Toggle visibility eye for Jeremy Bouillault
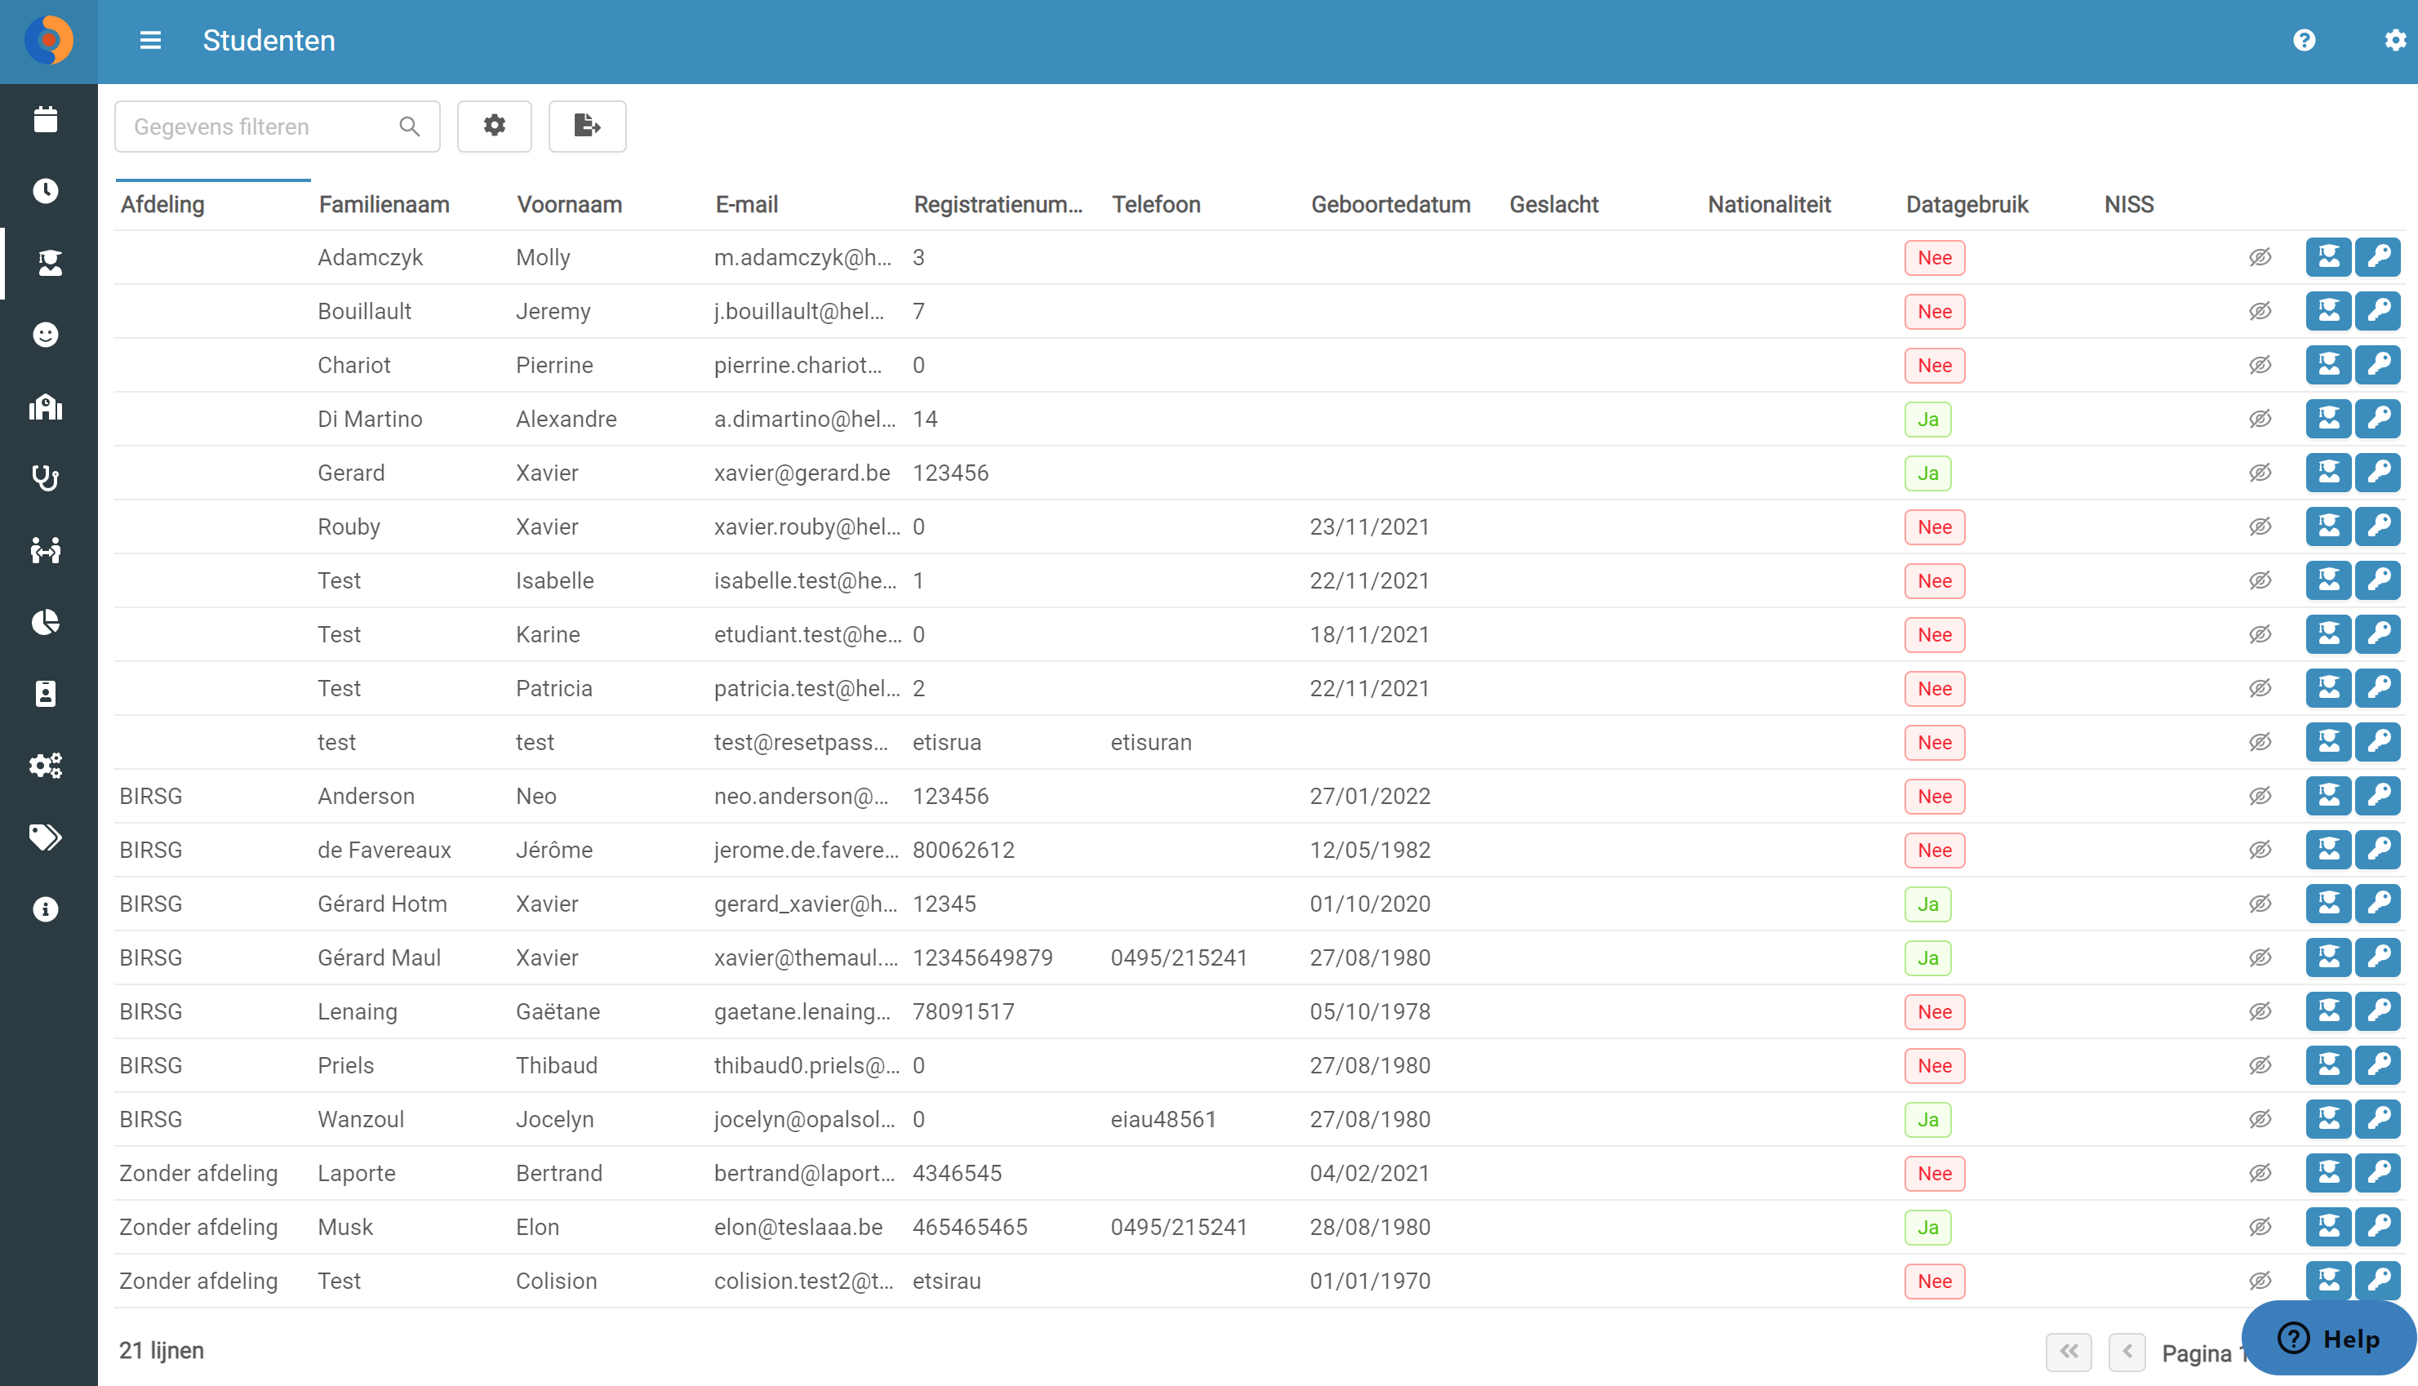This screenshot has width=2418, height=1386. click(2260, 311)
